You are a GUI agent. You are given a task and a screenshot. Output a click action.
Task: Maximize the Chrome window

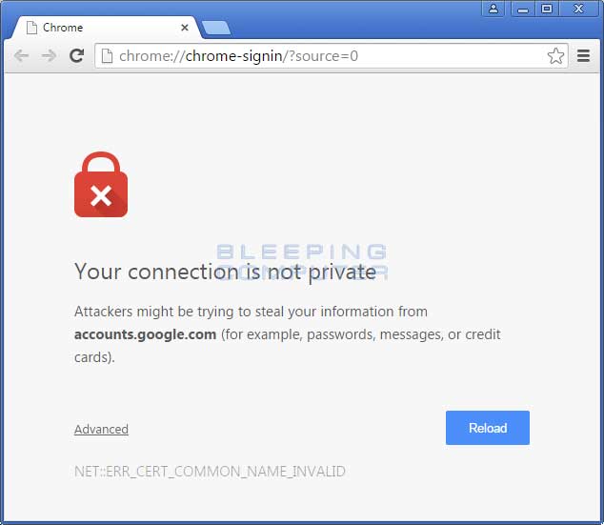(x=547, y=9)
